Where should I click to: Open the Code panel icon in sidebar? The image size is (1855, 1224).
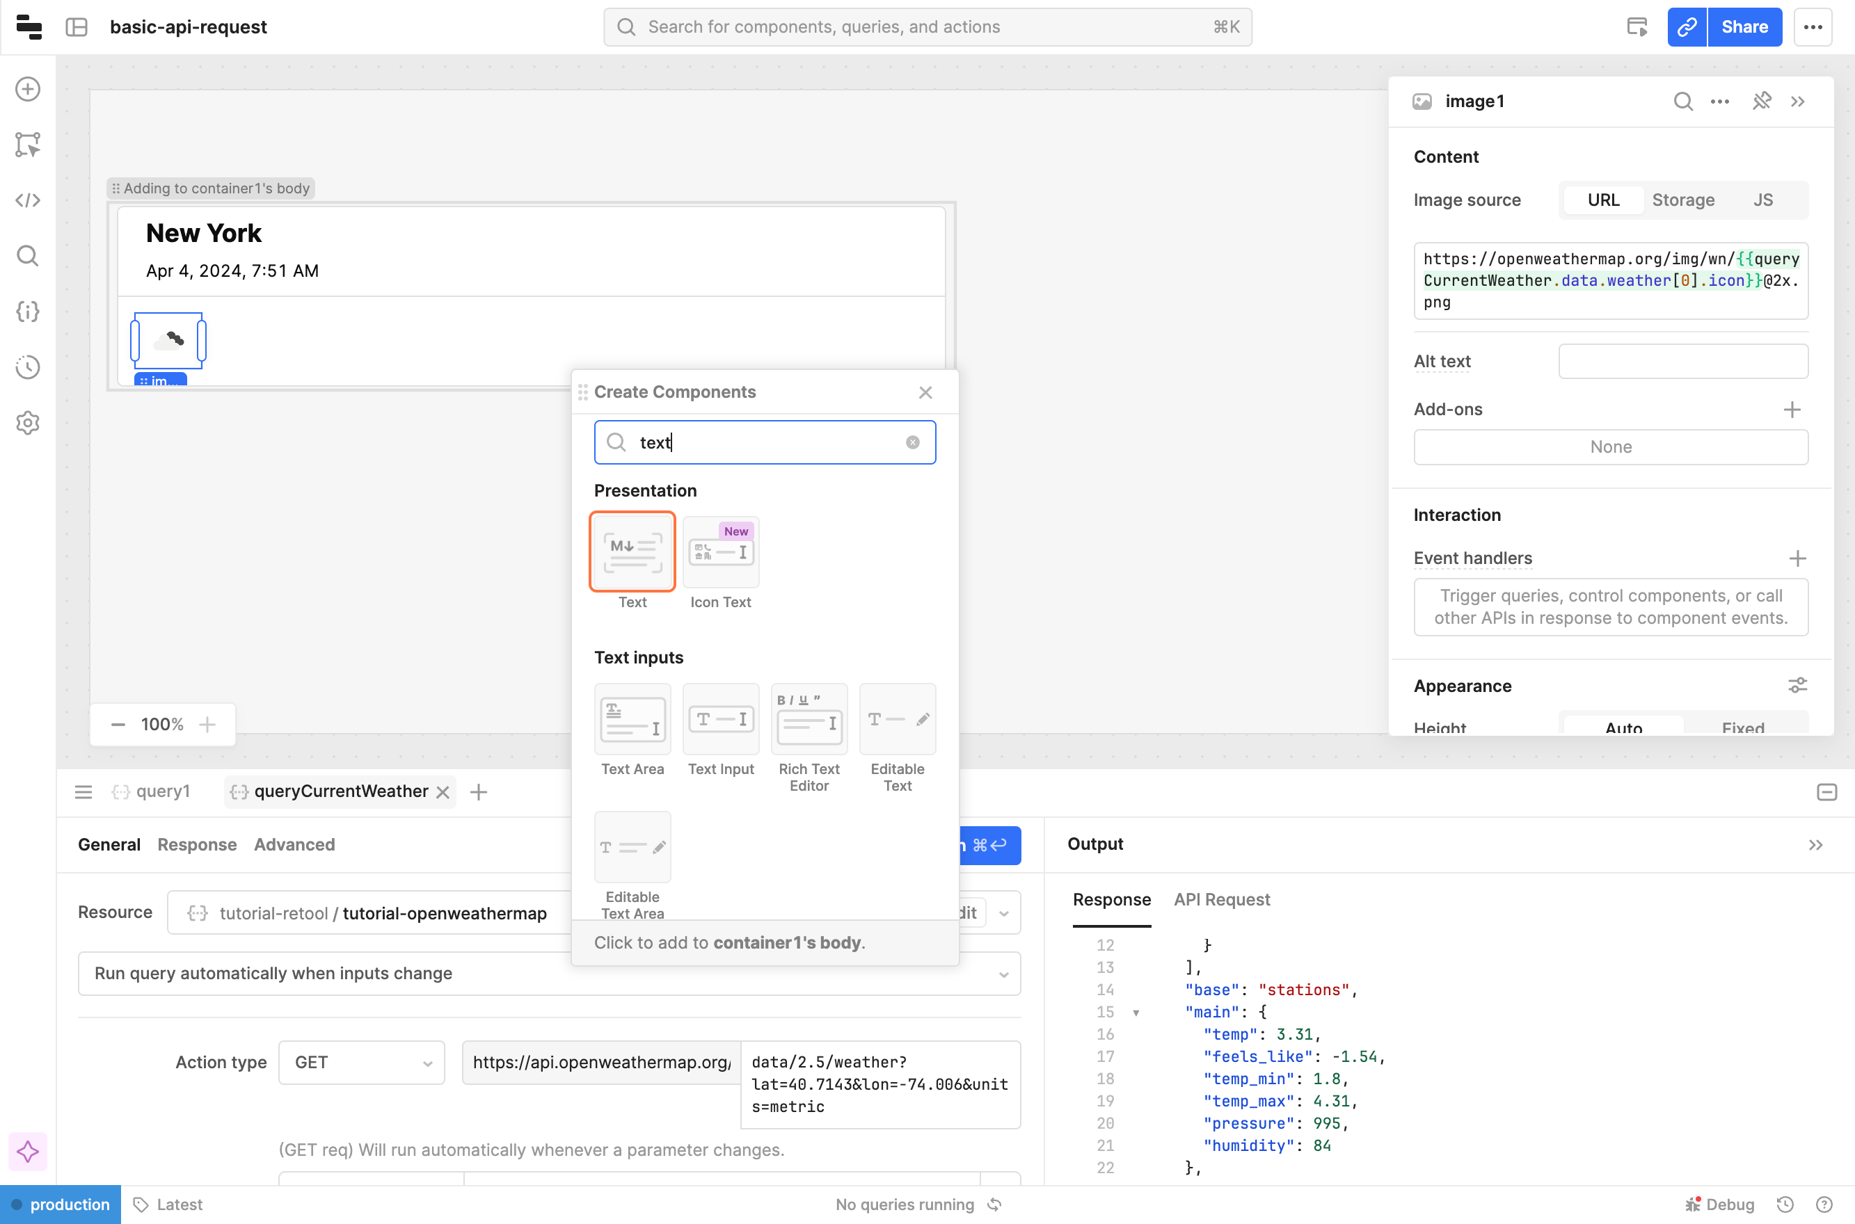[x=28, y=200]
